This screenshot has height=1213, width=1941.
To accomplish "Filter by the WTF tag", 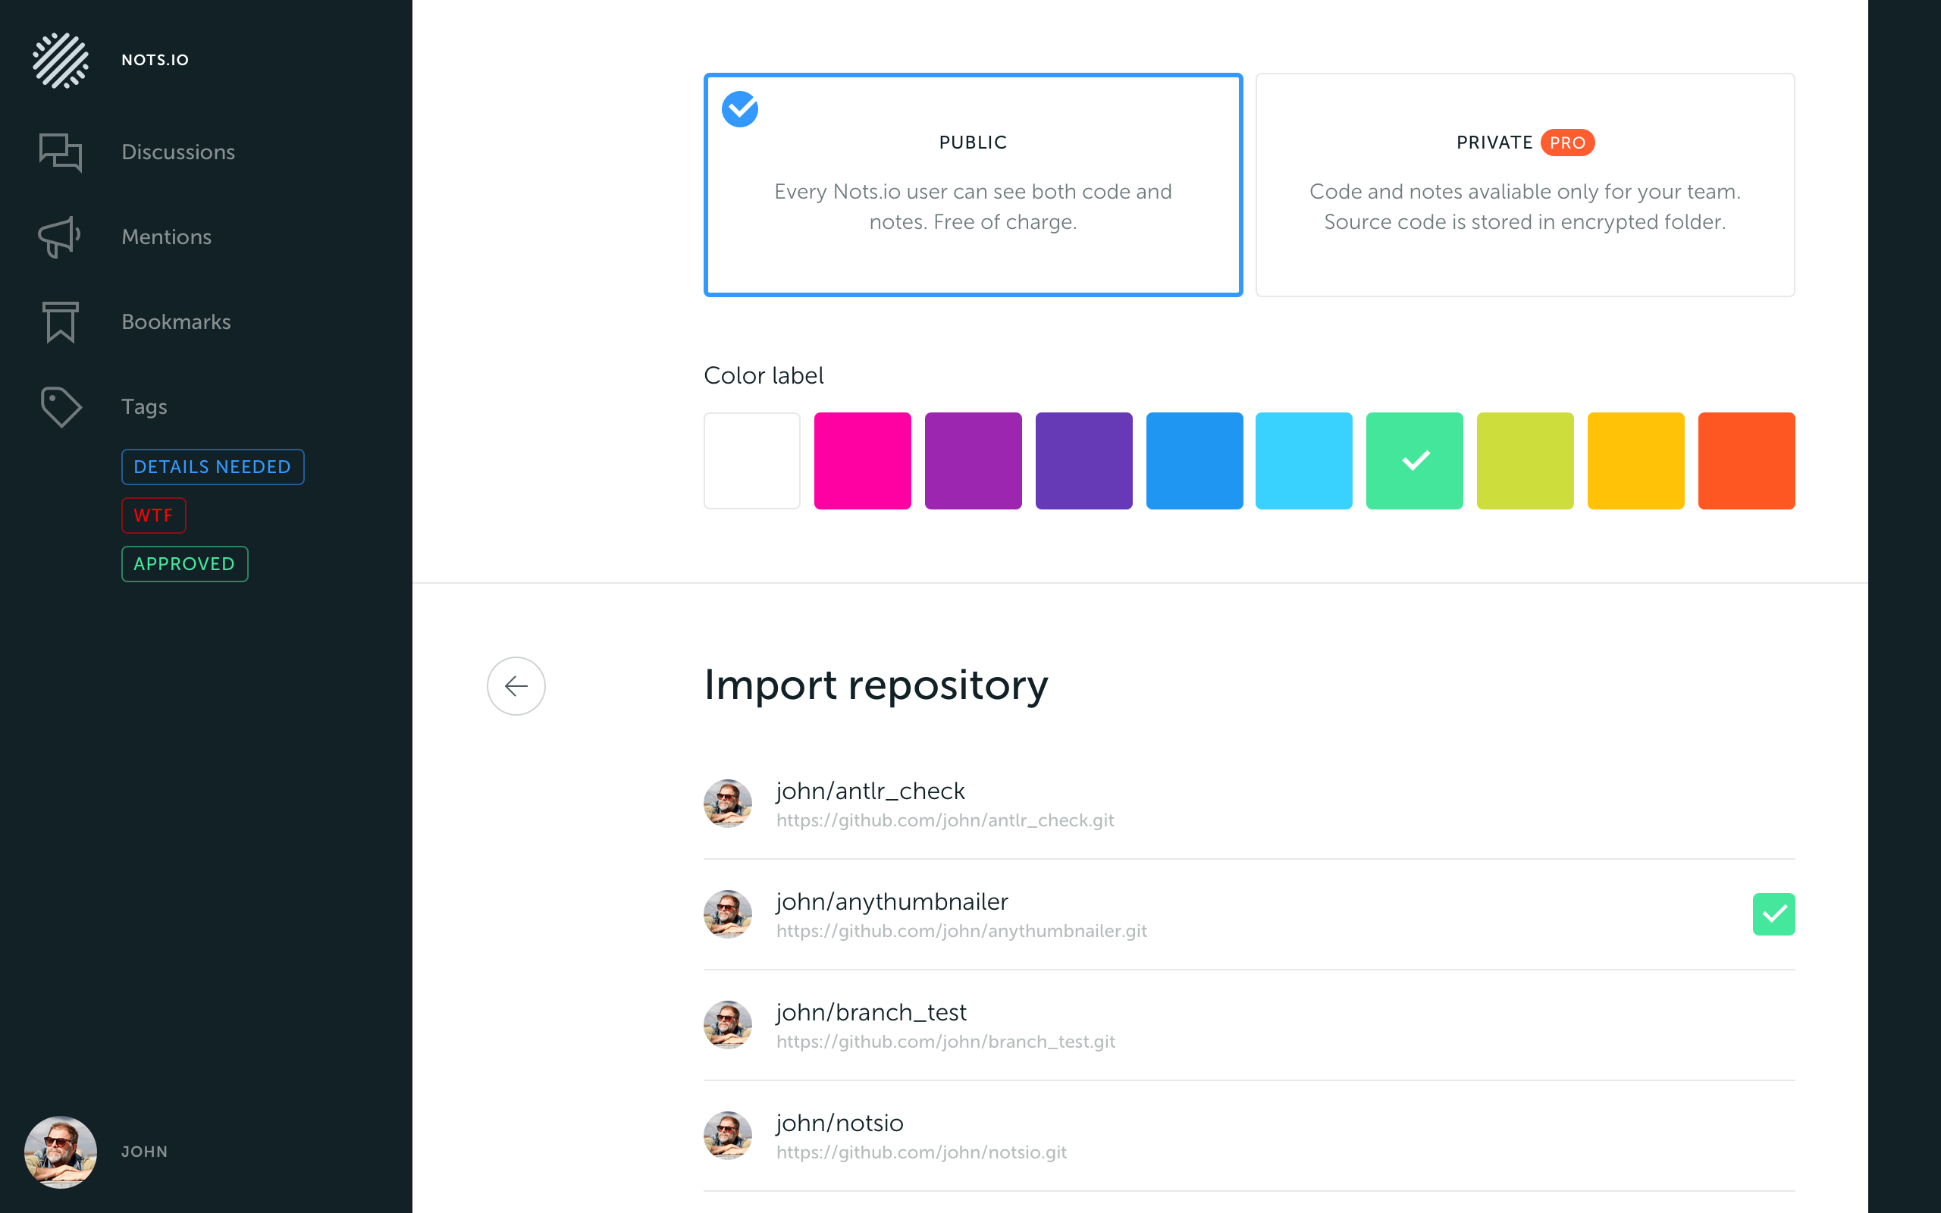I will [153, 515].
